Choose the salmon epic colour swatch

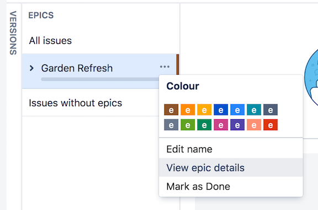pyautogui.click(x=254, y=125)
